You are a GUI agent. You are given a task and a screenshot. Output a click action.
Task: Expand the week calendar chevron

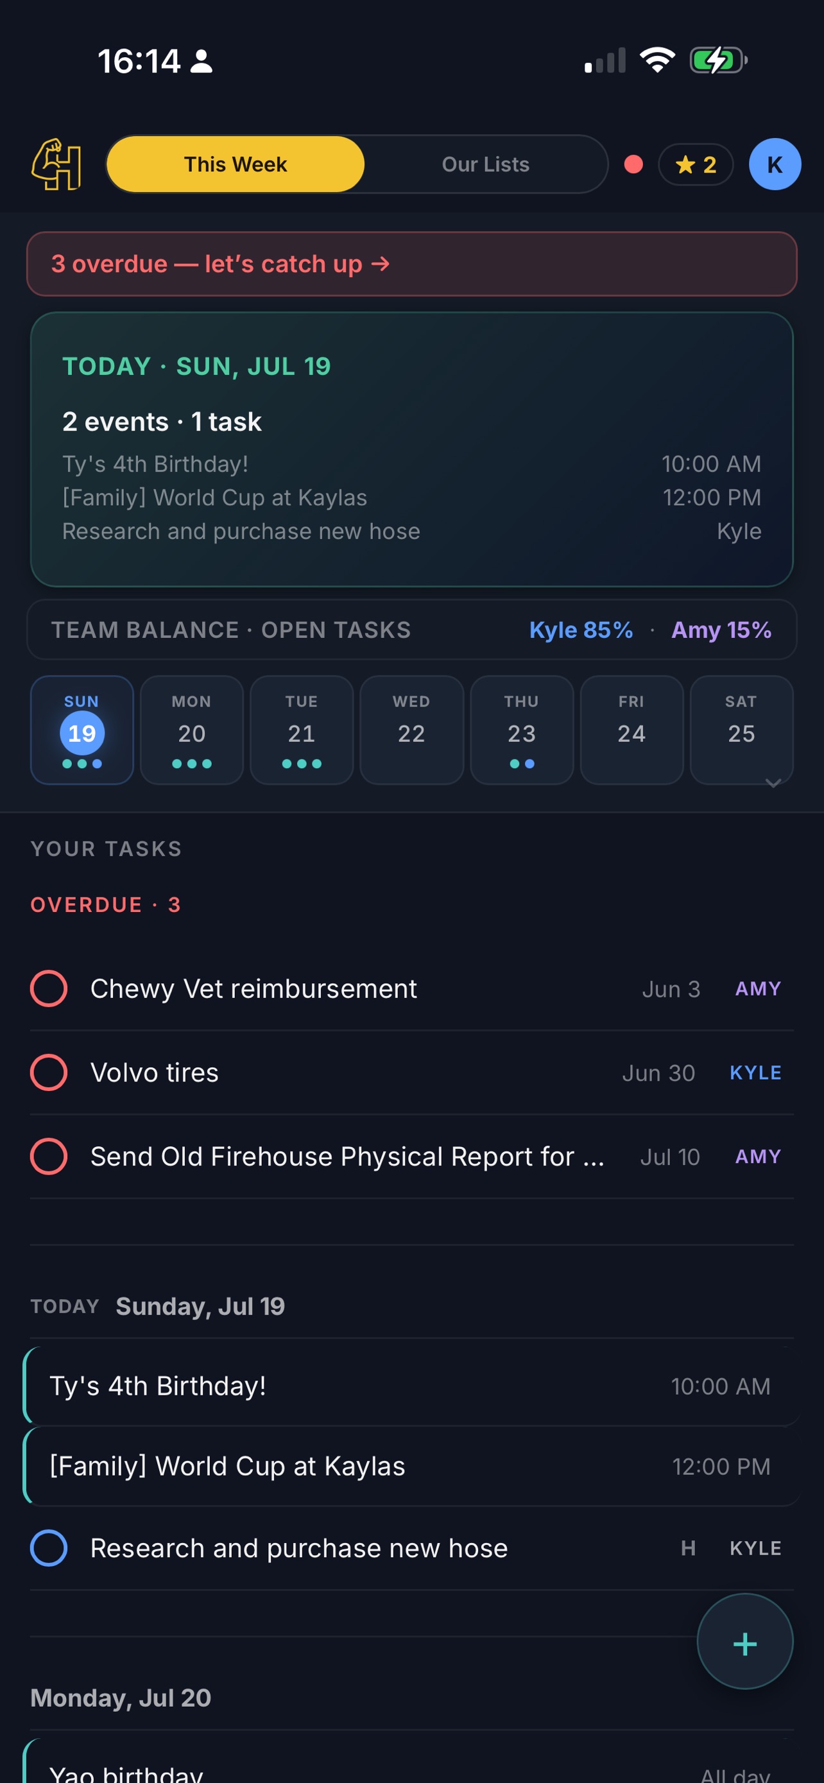[773, 783]
